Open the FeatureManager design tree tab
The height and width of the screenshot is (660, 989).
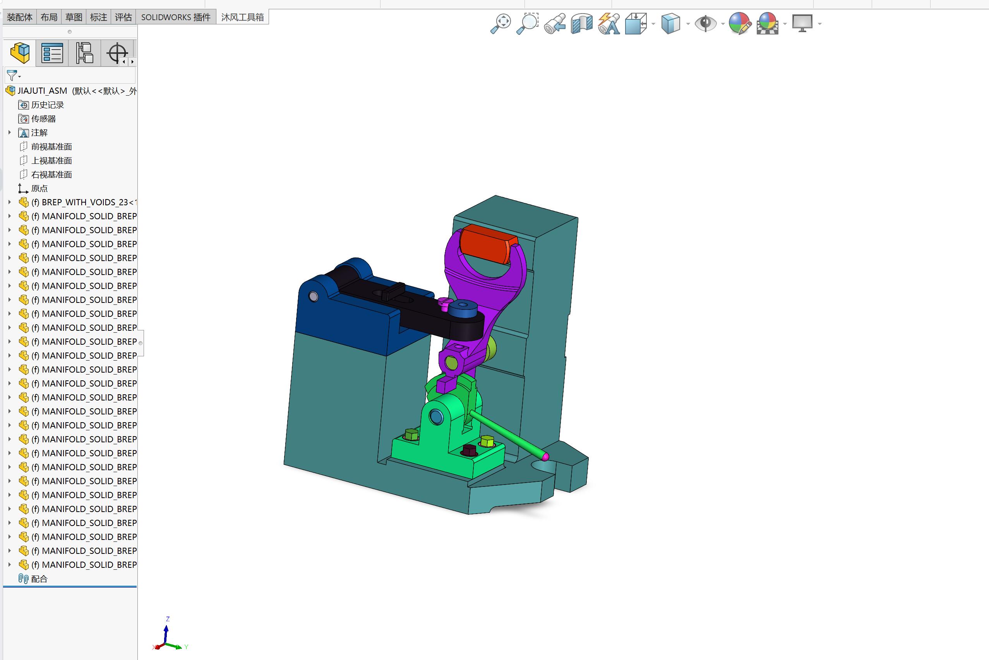point(20,53)
